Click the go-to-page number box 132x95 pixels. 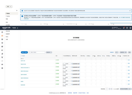(x=107, y=89)
